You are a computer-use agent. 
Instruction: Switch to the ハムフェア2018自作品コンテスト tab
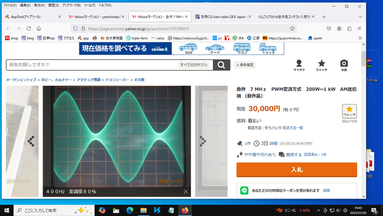287,16
